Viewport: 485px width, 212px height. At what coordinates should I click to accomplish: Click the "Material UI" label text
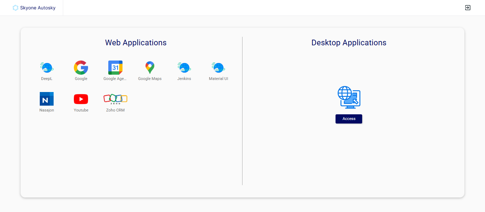(x=218, y=79)
